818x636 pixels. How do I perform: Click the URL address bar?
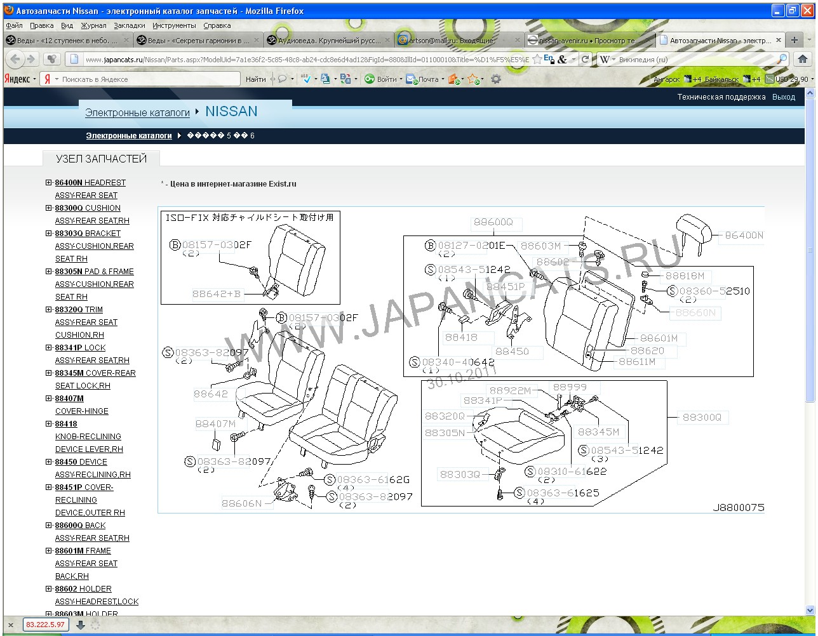(307, 59)
